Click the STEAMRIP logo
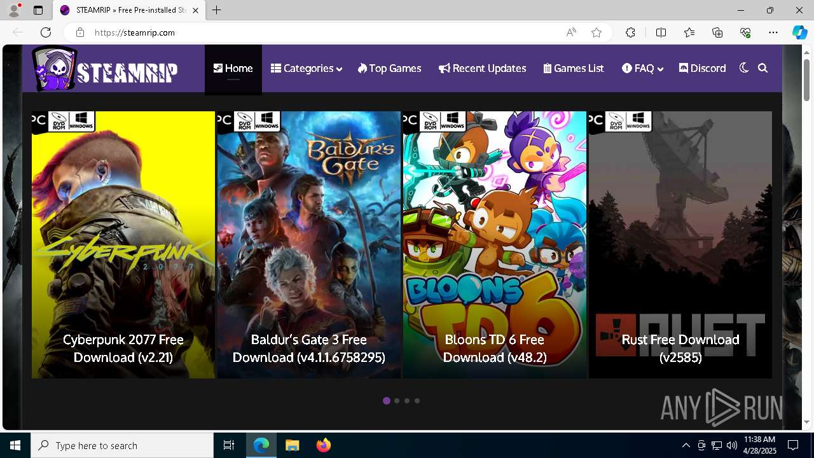The height and width of the screenshot is (458, 814). (105, 69)
